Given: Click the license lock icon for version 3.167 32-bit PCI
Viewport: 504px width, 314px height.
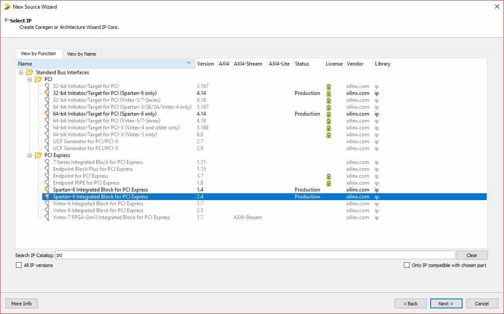Looking at the screenshot, I should tap(329, 87).
